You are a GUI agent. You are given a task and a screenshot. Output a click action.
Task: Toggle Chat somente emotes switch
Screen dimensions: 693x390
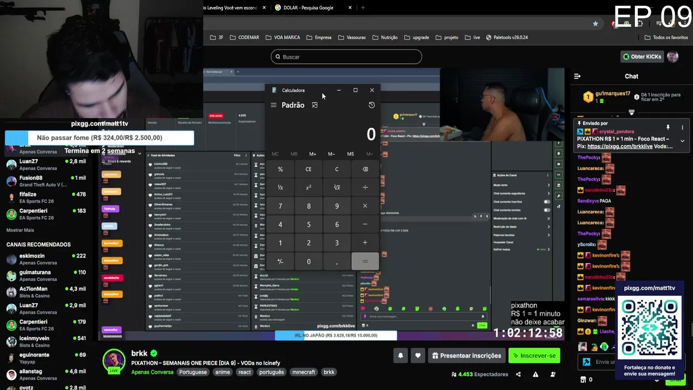[x=547, y=210]
